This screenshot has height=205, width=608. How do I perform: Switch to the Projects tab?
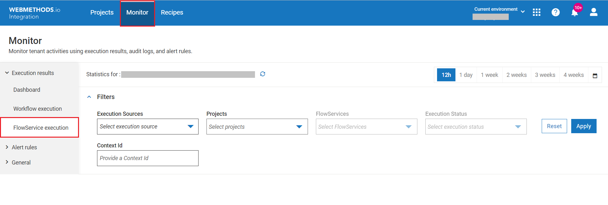pyautogui.click(x=102, y=13)
